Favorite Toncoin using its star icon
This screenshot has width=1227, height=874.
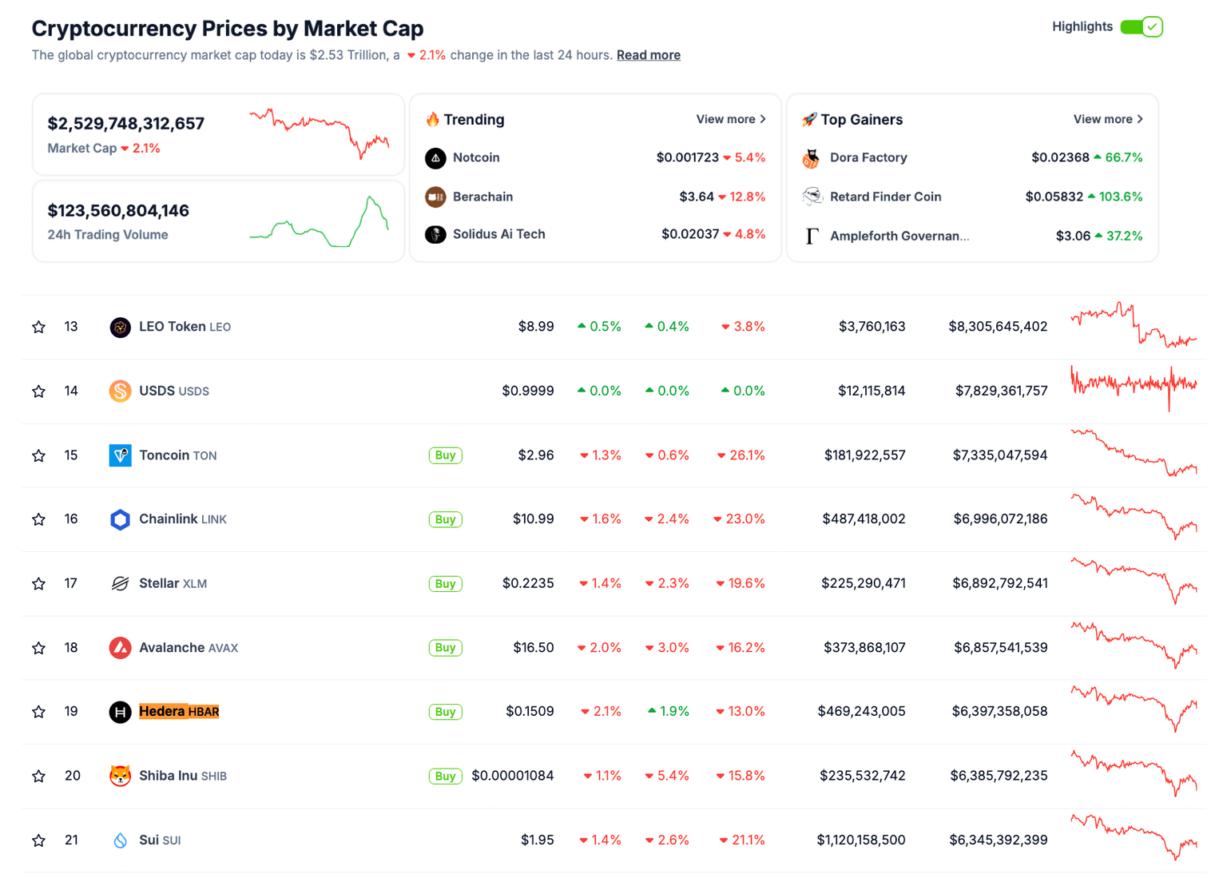point(38,455)
